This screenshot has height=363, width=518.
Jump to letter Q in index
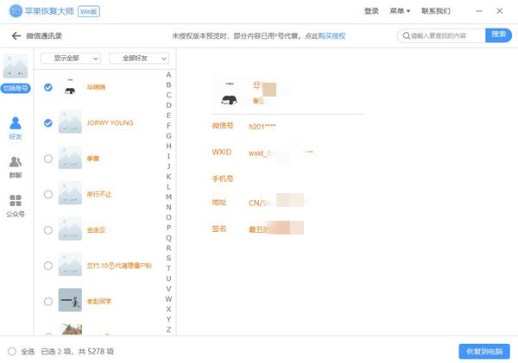168,238
